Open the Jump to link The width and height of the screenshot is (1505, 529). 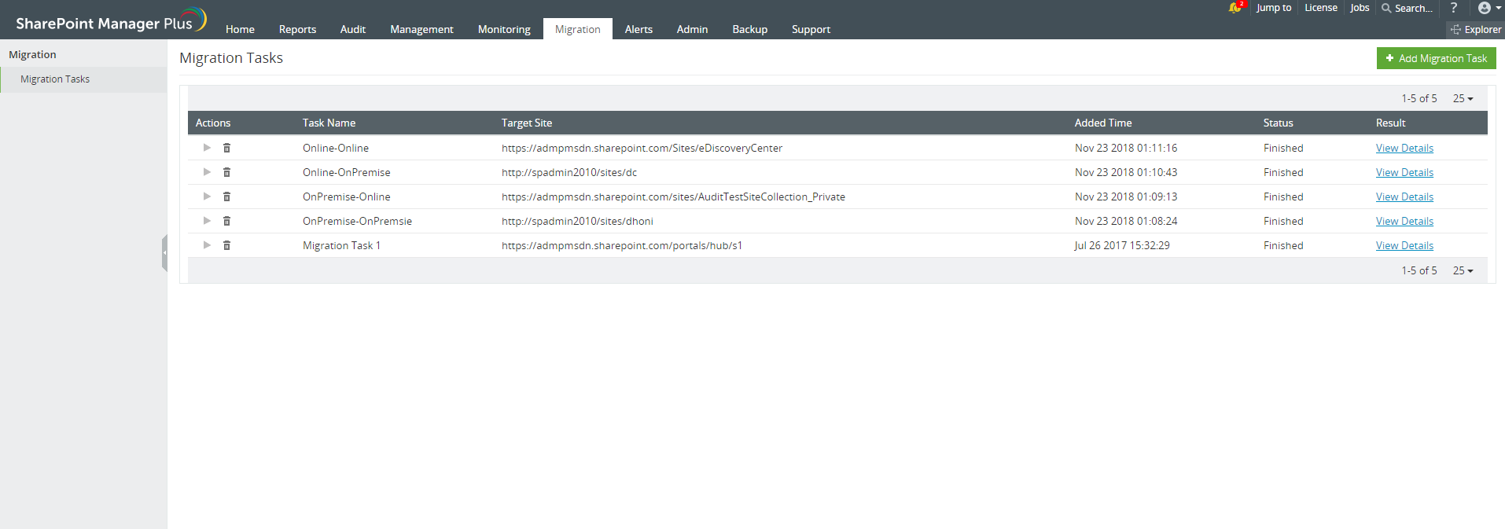tap(1273, 8)
